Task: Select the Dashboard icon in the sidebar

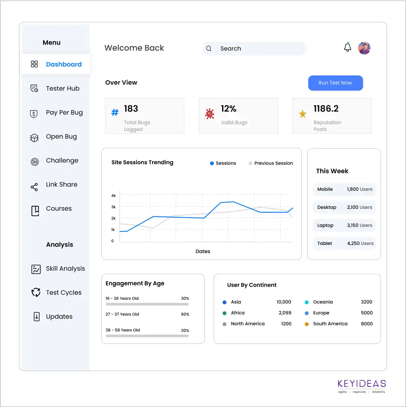Action: [x=34, y=64]
